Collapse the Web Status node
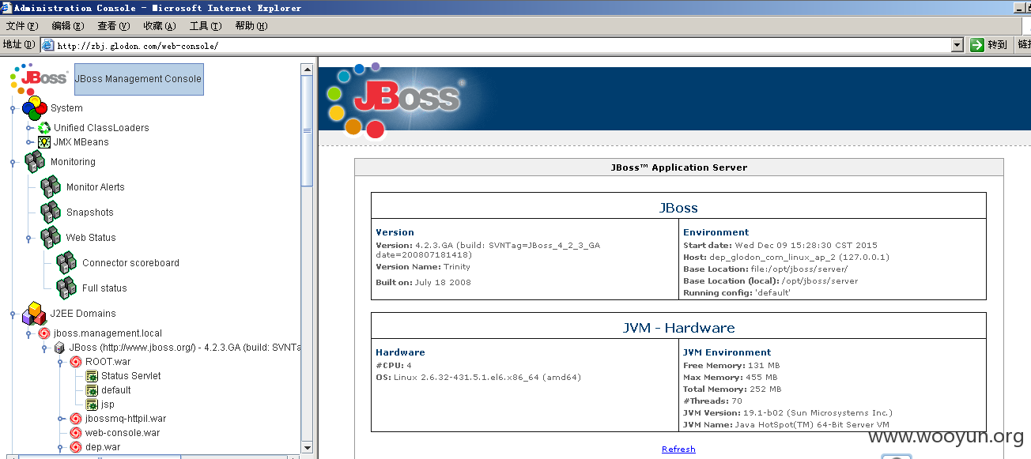Screen dimensions: 1031x459 click(29, 238)
